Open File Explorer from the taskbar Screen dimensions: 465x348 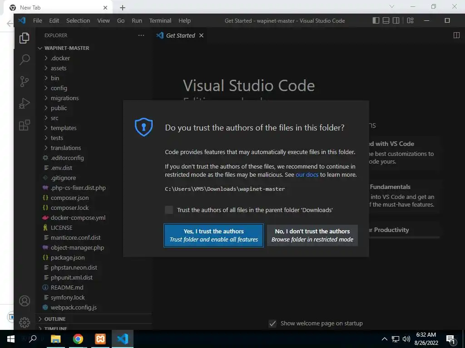(55, 339)
